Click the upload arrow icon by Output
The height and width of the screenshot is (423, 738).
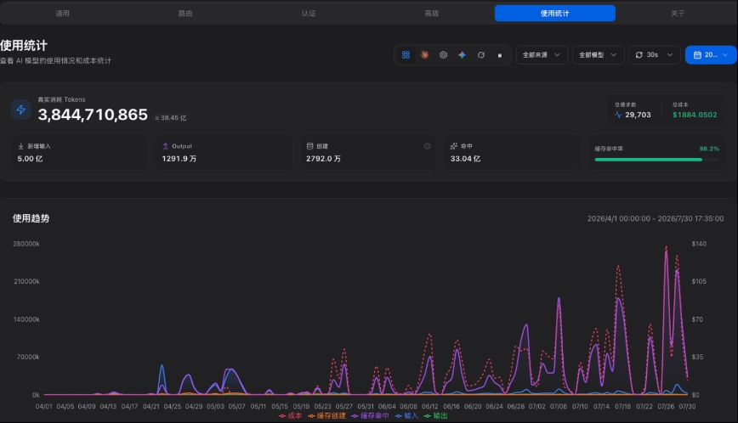(165, 146)
